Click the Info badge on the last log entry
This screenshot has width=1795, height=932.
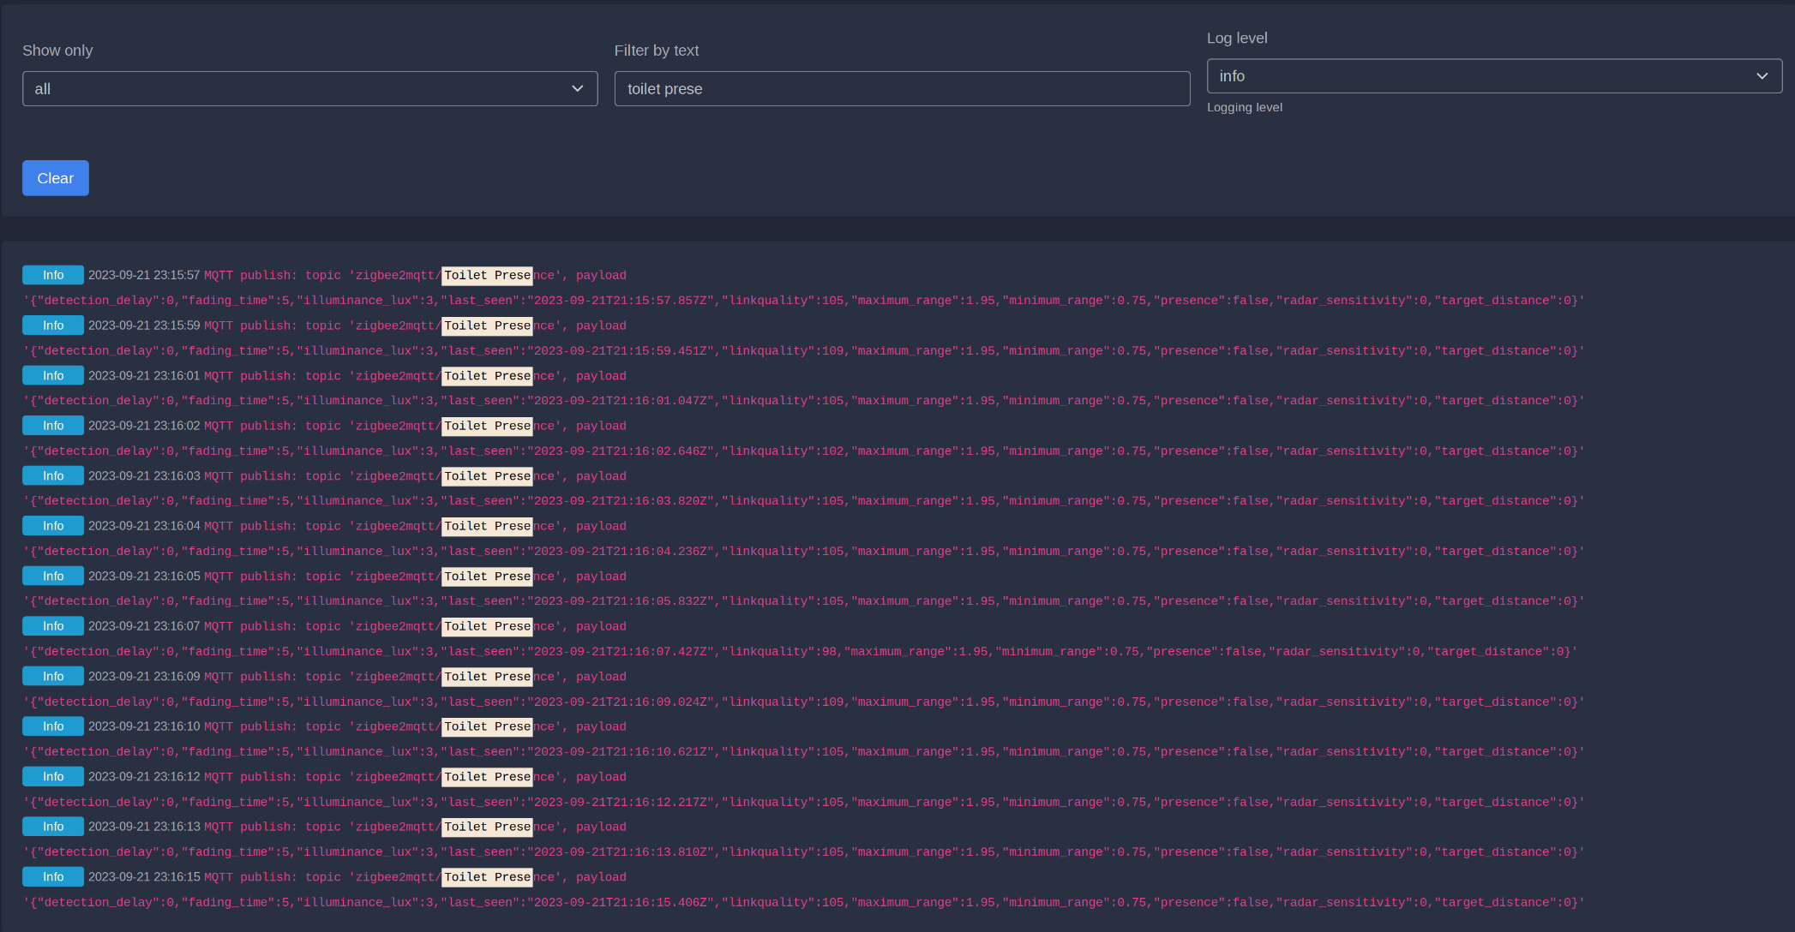pos(52,876)
